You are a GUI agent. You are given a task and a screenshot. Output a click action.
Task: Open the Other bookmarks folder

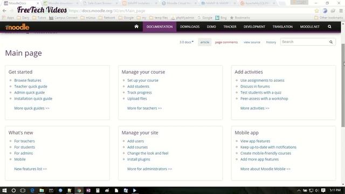point(328,18)
